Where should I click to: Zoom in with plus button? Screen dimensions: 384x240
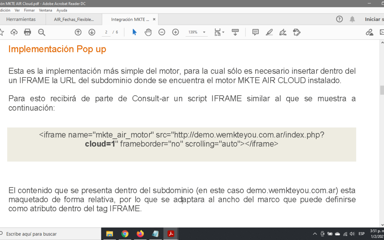pyautogui.click(x=176, y=32)
